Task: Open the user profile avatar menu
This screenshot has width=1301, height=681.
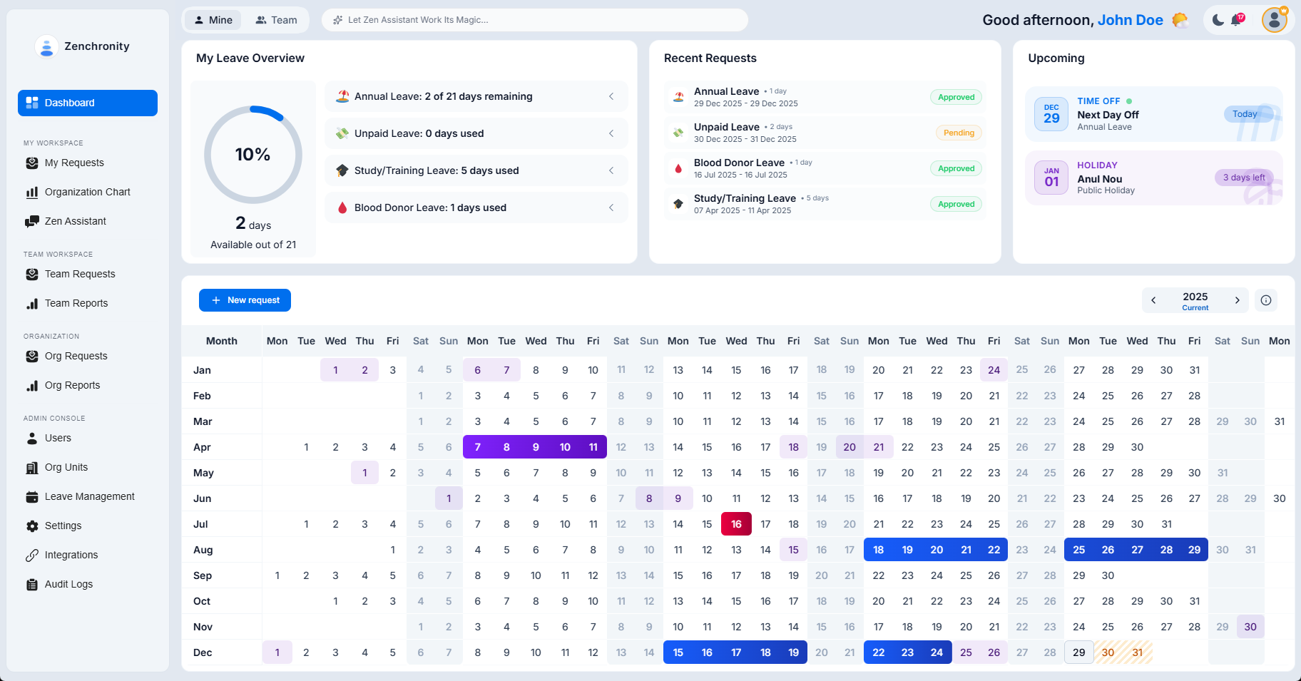Action: [x=1274, y=20]
